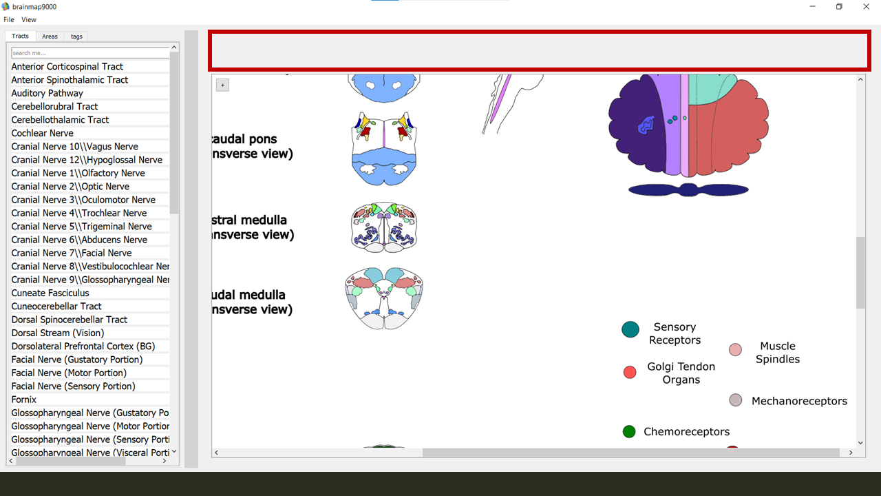Click the teal Sensory Receptors legend circle
This screenshot has height=496, width=881.
click(x=630, y=329)
